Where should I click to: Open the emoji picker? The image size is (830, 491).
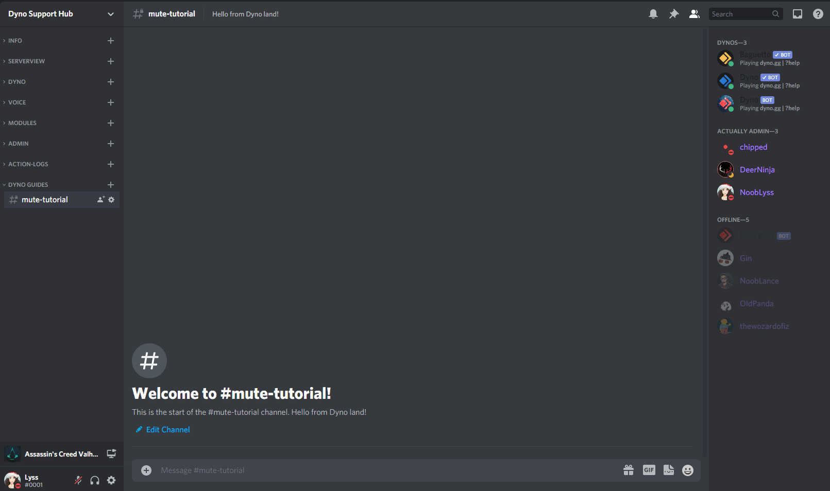pyautogui.click(x=688, y=470)
